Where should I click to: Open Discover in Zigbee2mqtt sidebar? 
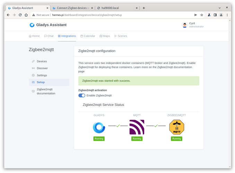49,68
